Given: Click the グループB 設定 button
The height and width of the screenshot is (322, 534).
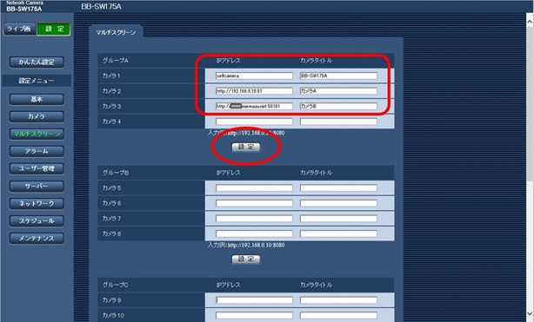Looking at the screenshot, I should (x=246, y=260).
